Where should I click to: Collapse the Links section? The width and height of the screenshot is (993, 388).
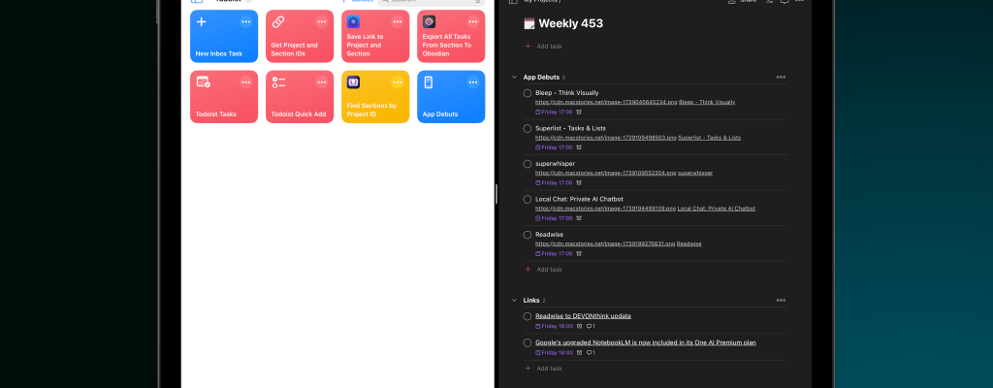tap(514, 301)
